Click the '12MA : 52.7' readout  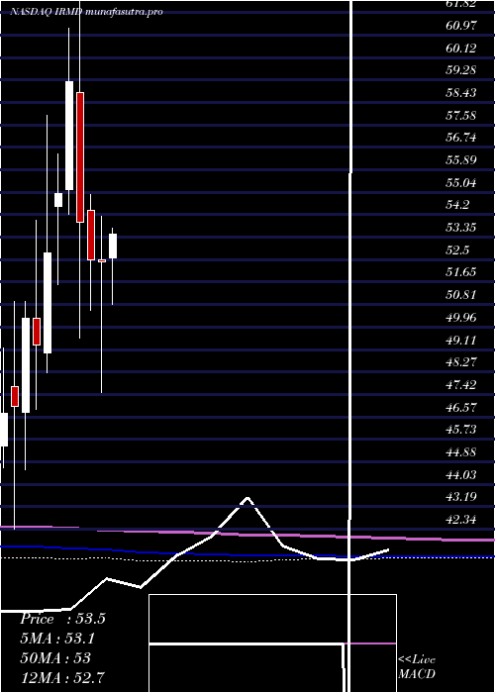62,677
